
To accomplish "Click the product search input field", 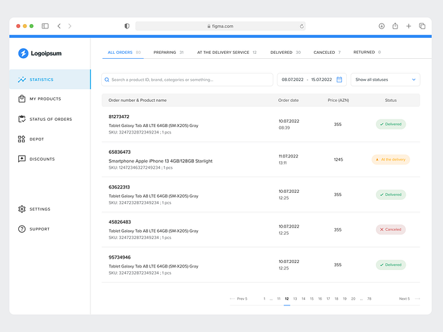I will [x=187, y=80].
